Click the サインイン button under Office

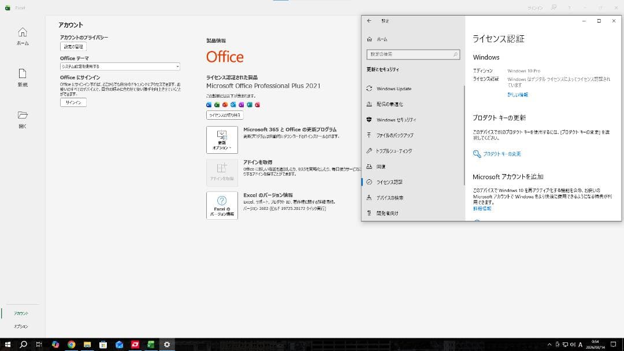(73, 102)
